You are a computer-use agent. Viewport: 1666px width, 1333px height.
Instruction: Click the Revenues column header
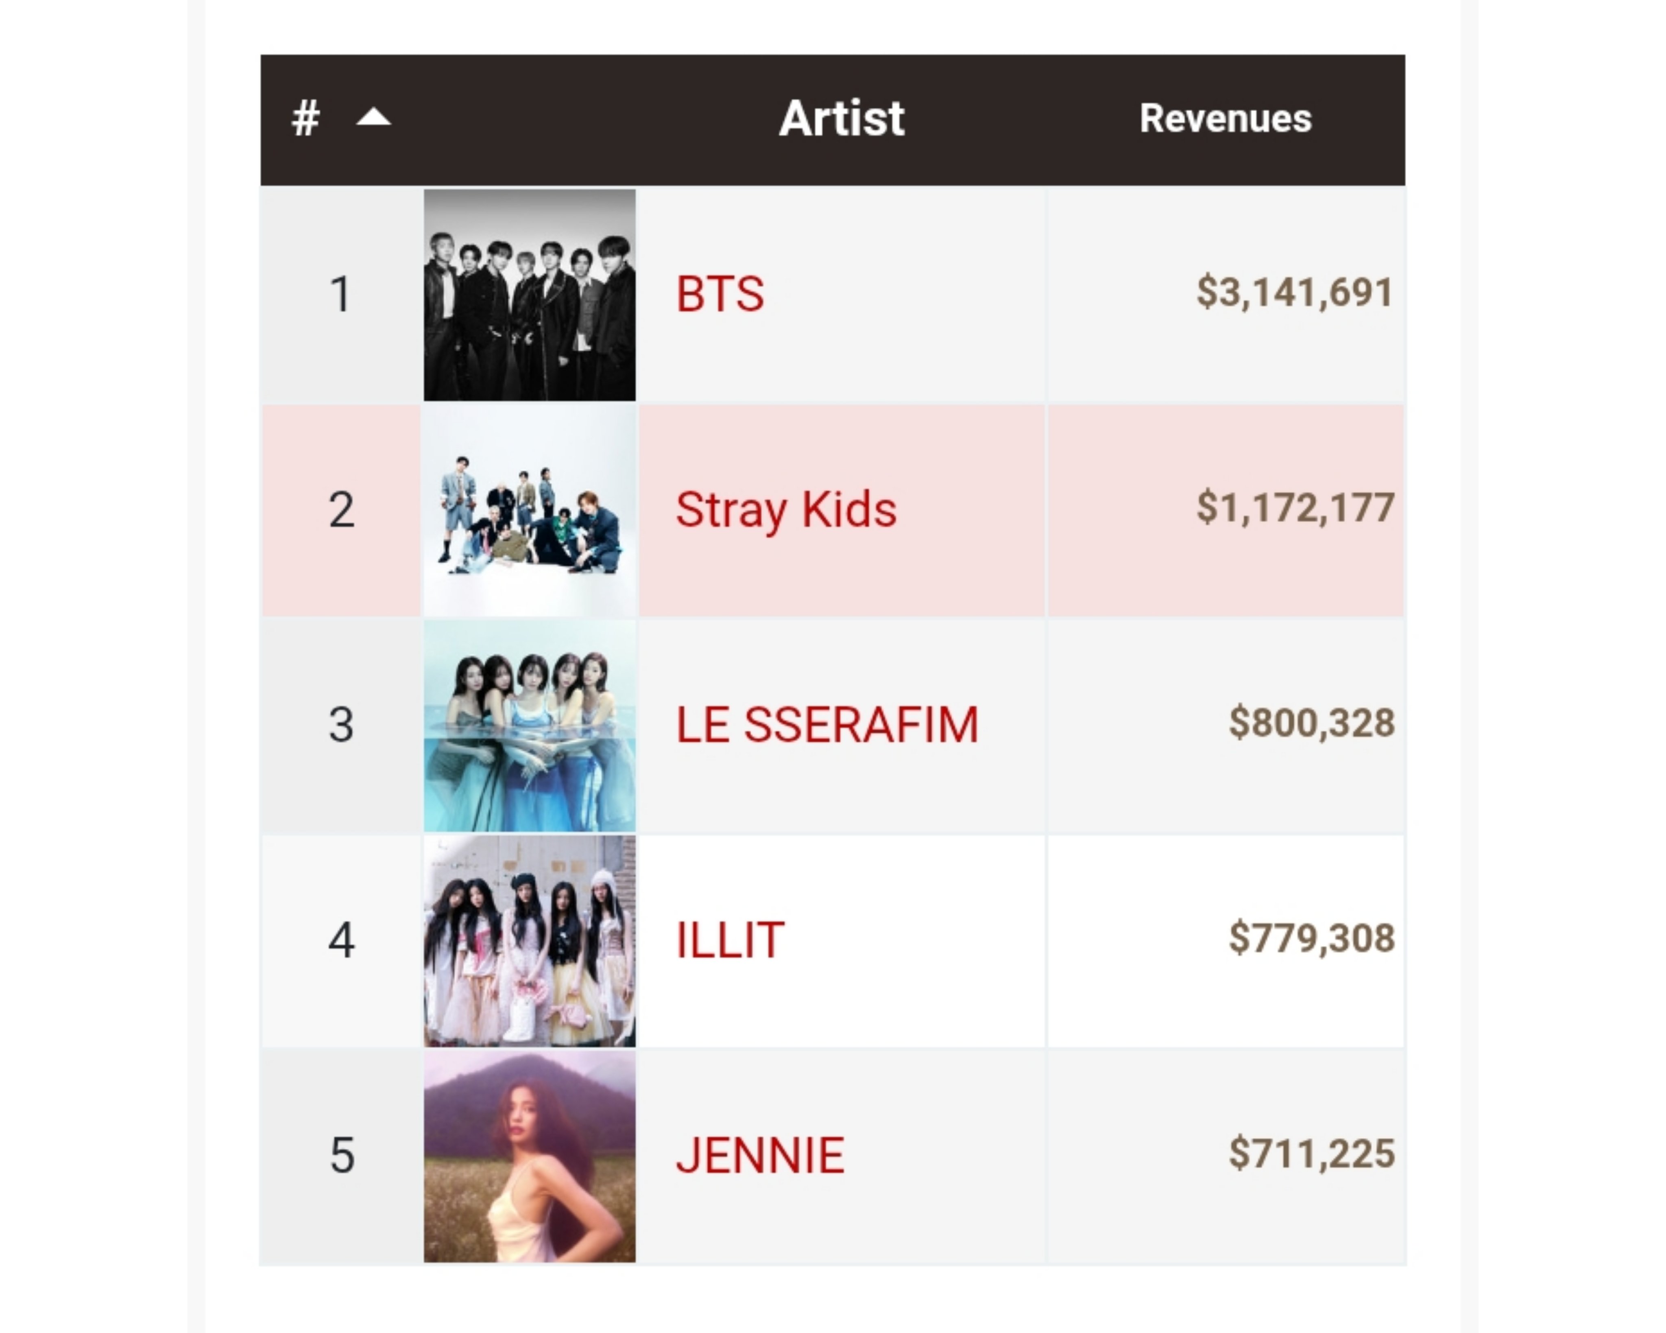click(1226, 118)
